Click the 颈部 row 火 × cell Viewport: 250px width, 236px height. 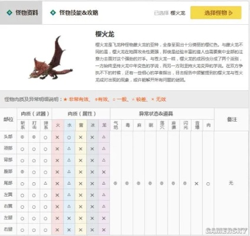[x=57, y=149]
